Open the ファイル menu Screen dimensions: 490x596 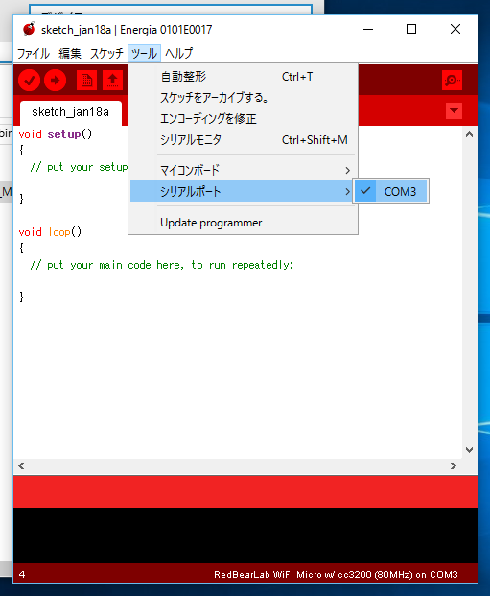pos(34,53)
